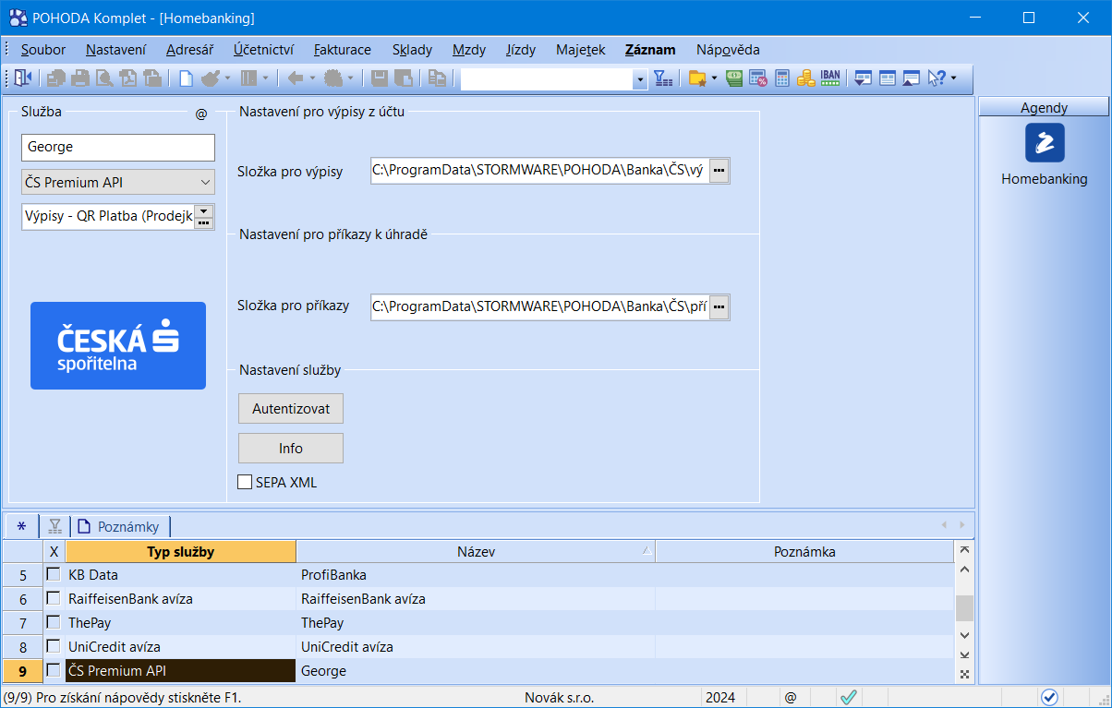Open the ellipsis selector of Výpisy - QR Platba field

[x=204, y=222]
